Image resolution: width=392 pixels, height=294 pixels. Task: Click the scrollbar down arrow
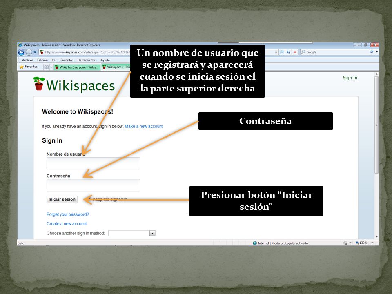pyautogui.click(x=376, y=237)
